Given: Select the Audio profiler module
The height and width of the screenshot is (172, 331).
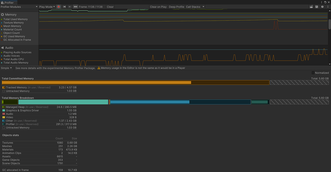Looking at the screenshot, I should click(9, 48).
